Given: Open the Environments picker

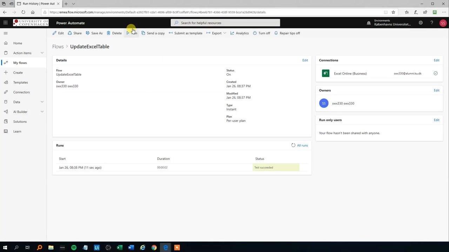Looking at the screenshot, I should click(389, 23).
